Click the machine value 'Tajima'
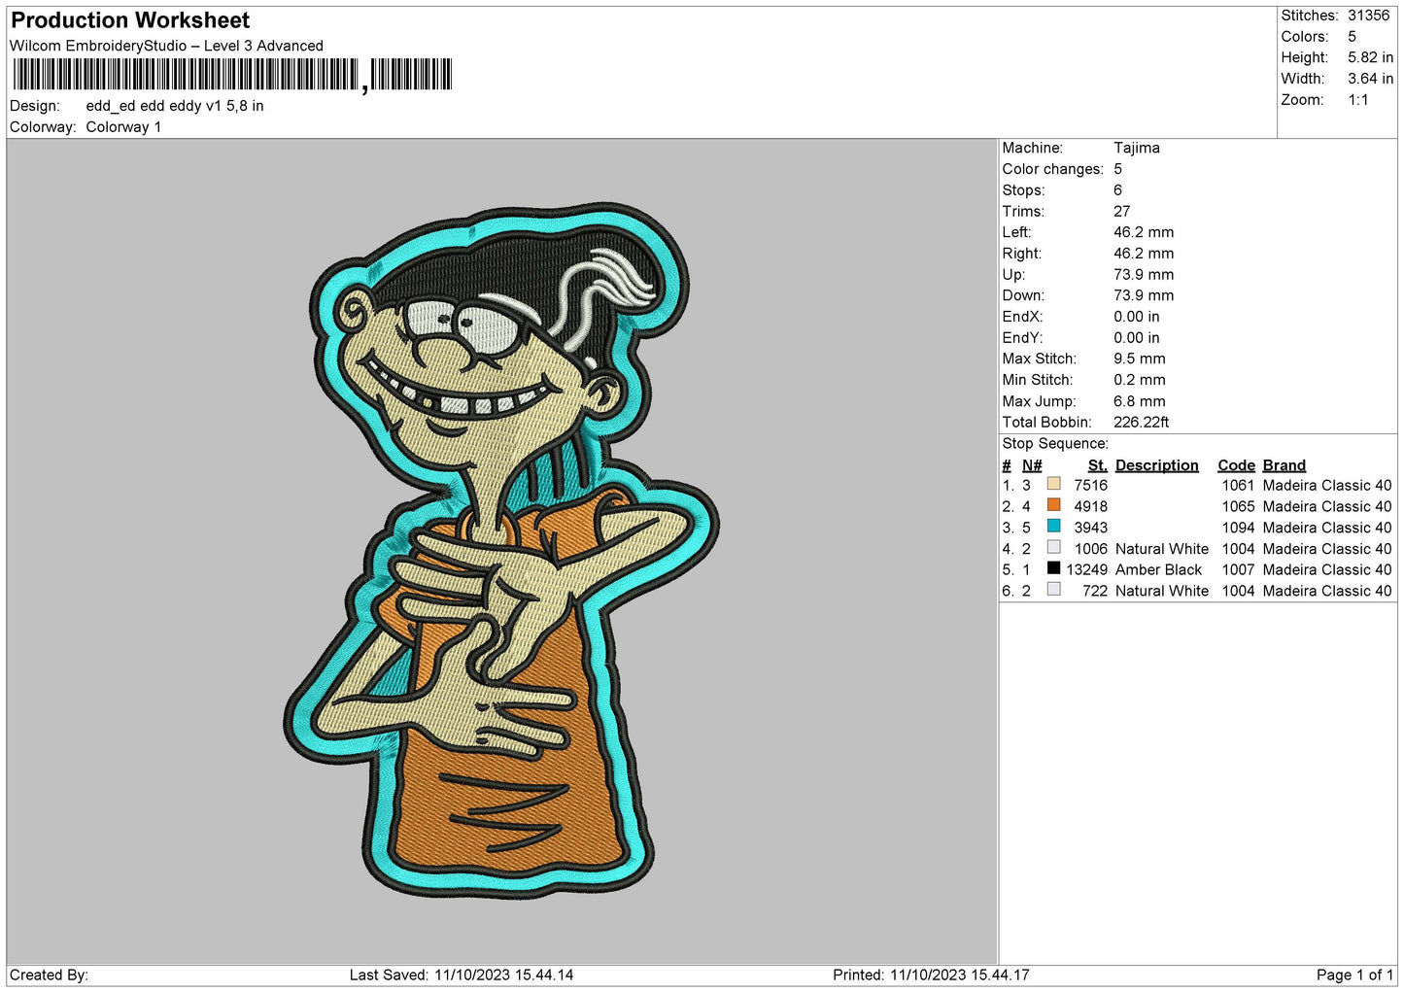 1136,148
